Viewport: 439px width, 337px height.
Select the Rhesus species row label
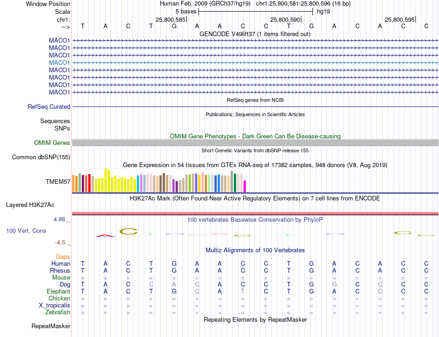point(60,270)
